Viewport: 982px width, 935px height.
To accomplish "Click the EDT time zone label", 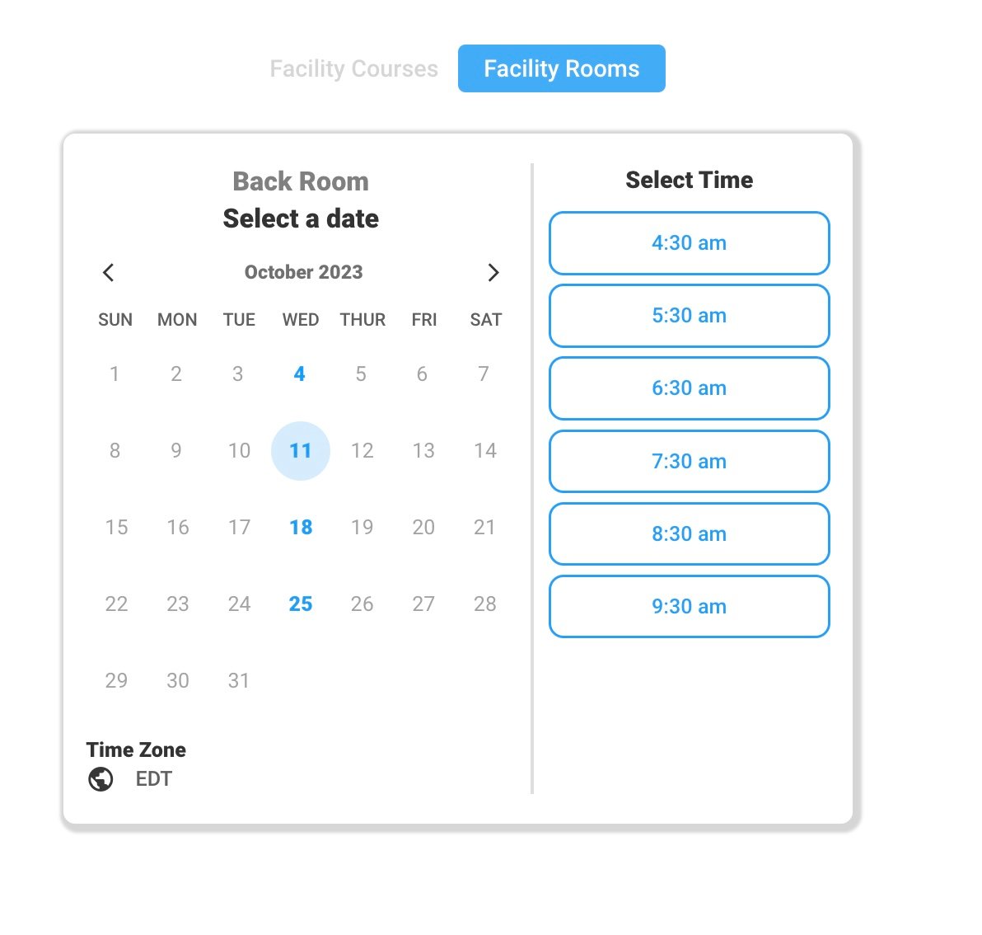I will [x=153, y=779].
